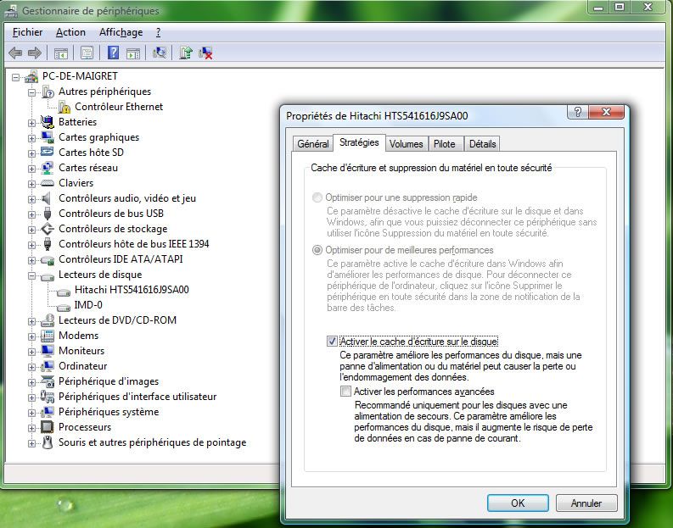Viewport: 673px width, 528px height.
Task: Click the Périphérique d'images camera icon
Action: click(x=48, y=381)
